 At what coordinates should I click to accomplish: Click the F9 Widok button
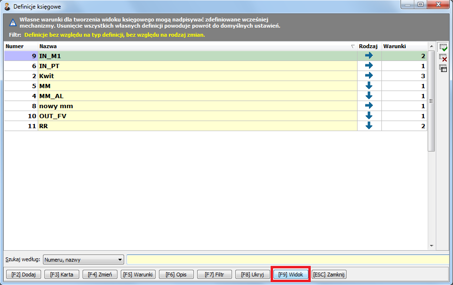coord(291,275)
